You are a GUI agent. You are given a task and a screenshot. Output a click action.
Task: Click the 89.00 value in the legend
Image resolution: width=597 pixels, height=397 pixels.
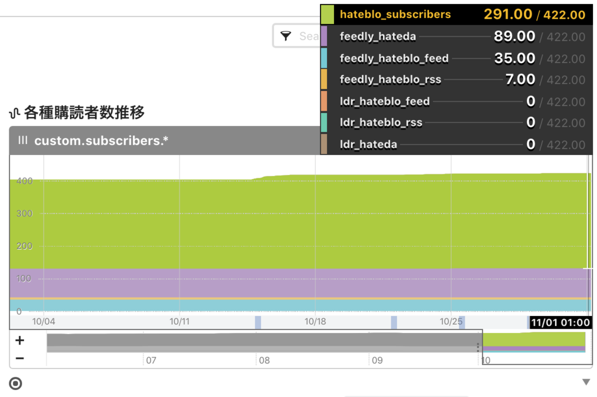pos(514,37)
